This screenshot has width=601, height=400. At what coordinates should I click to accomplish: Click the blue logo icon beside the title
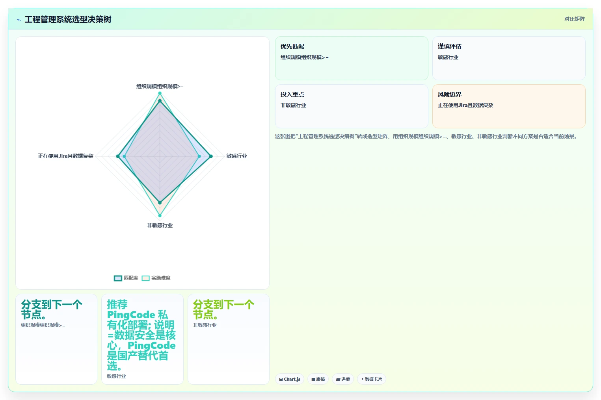coord(19,20)
